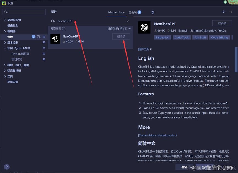
Task: Click the badge 2 next to 插件
Action: [34, 37]
